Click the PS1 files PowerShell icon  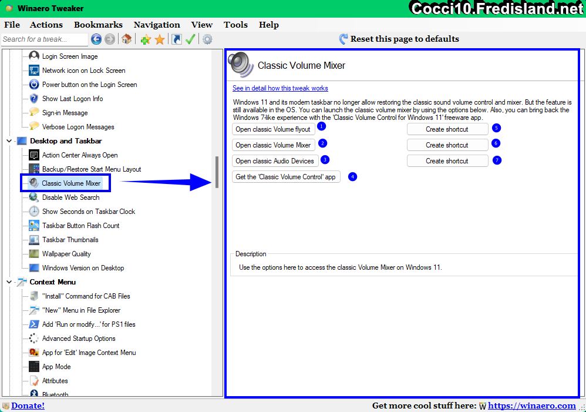point(34,324)
